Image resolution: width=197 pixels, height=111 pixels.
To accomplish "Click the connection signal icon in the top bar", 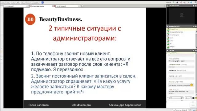I will [174, 2].
